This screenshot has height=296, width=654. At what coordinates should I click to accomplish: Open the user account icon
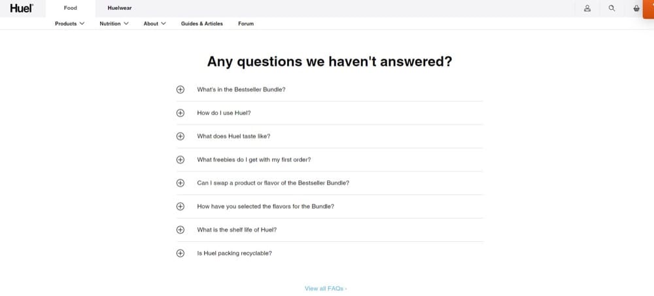tap(587, 8)
